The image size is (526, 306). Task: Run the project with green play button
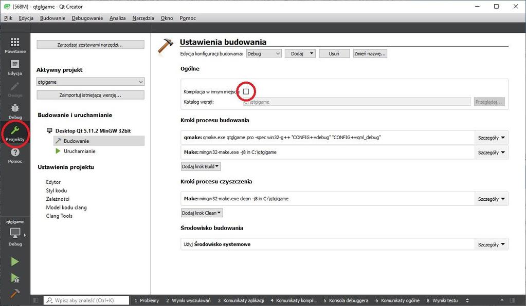[x=15, y=261]
